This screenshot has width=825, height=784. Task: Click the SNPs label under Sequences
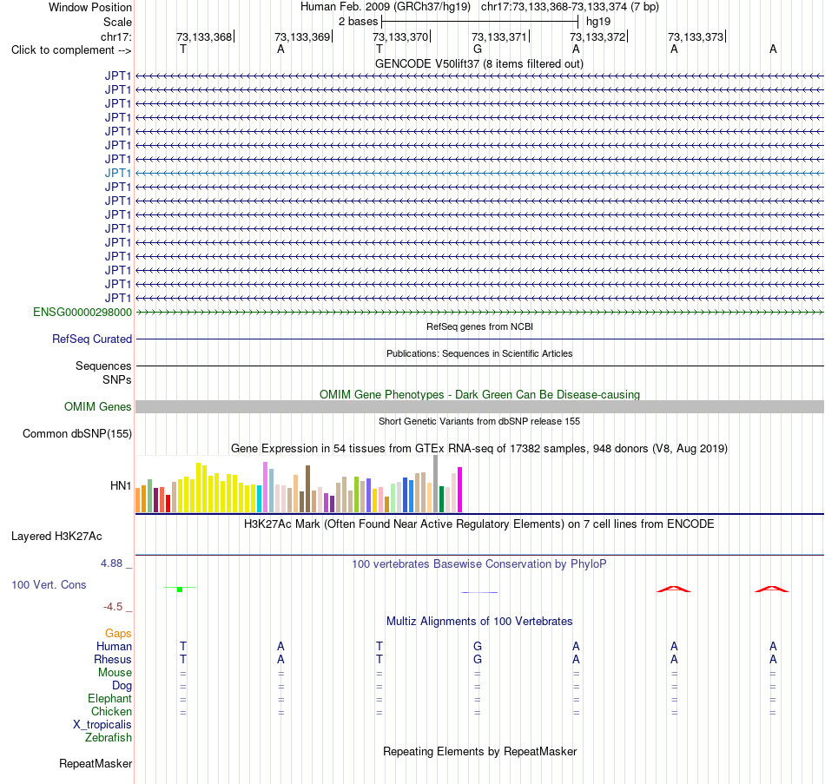tap(117, 380)
